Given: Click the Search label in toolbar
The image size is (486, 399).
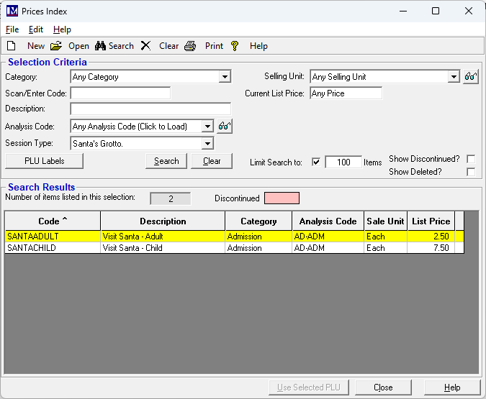Looking at the screenshot, I should (121, 46).
